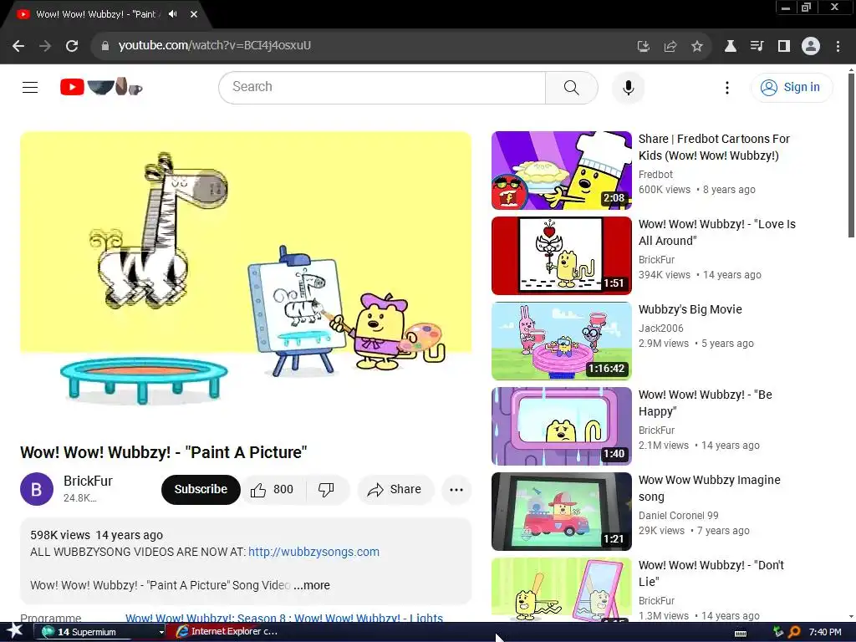Click the install/download icon in address bar
The width and height of the screenshot is (856, 642).
click(x=644, y=47)
